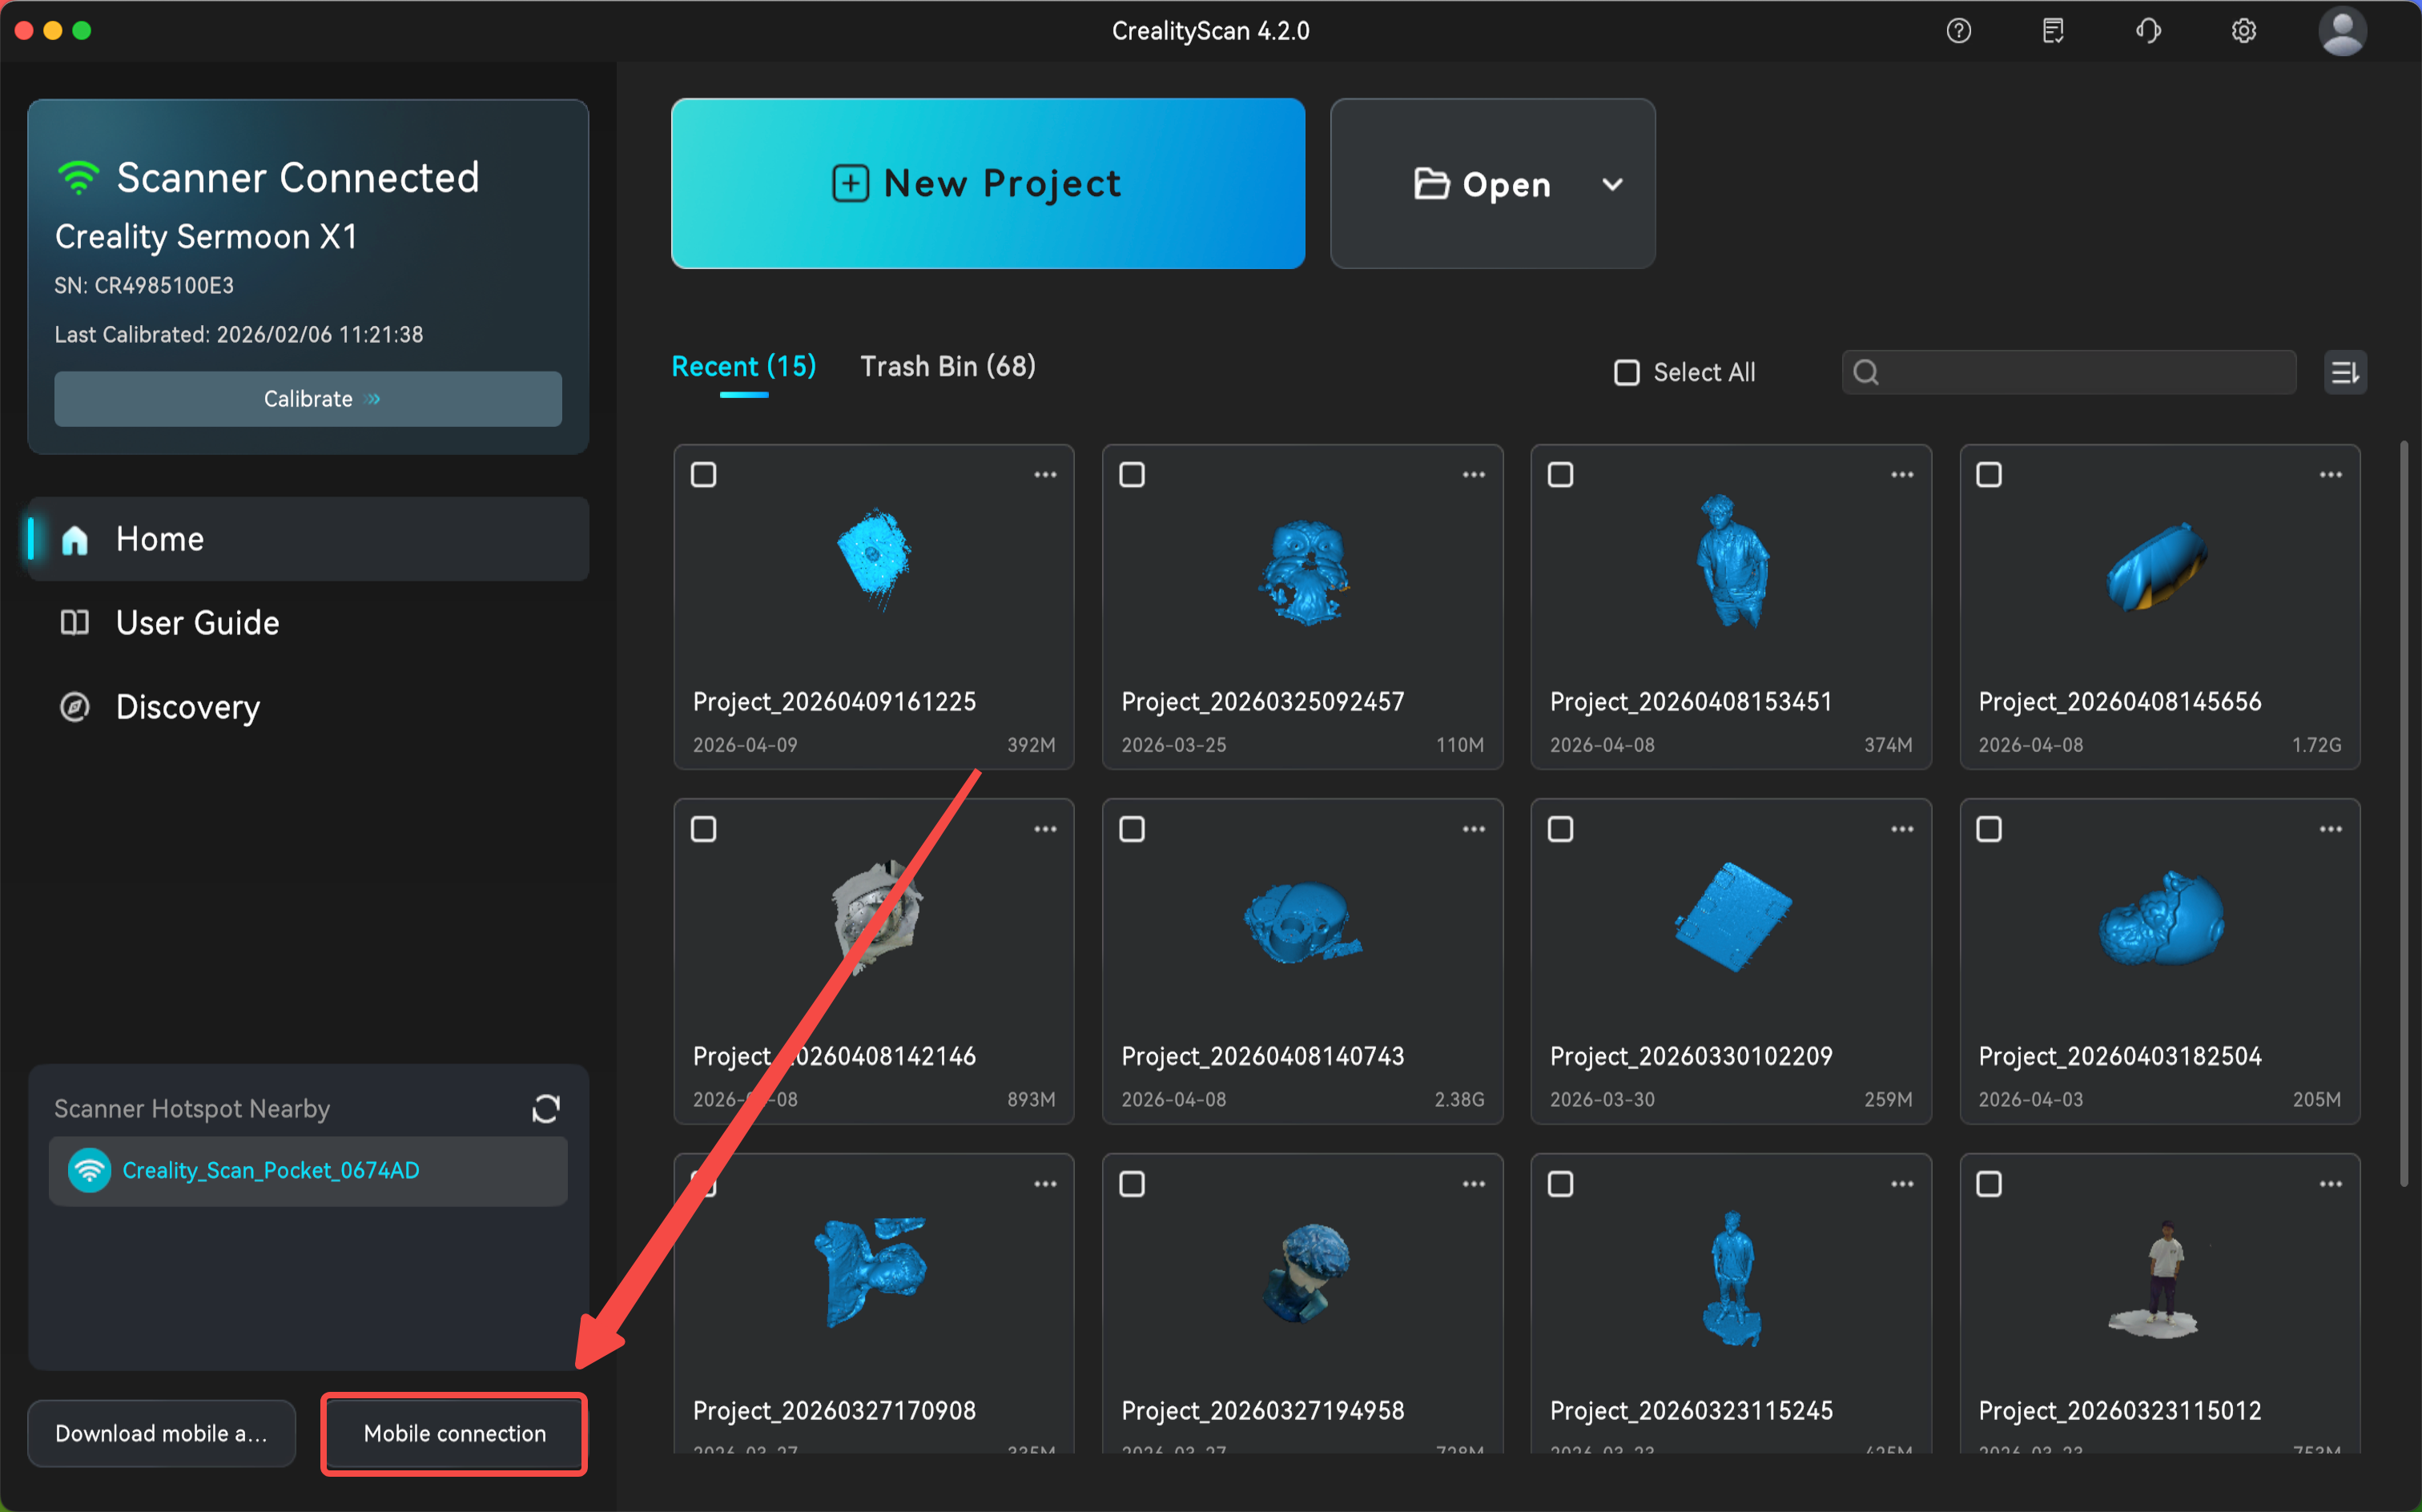The width and height of the screenshot is (2422, 1512).
Task: Click the feedback notes icon in title bar
Action: (x=2052, y=31)
